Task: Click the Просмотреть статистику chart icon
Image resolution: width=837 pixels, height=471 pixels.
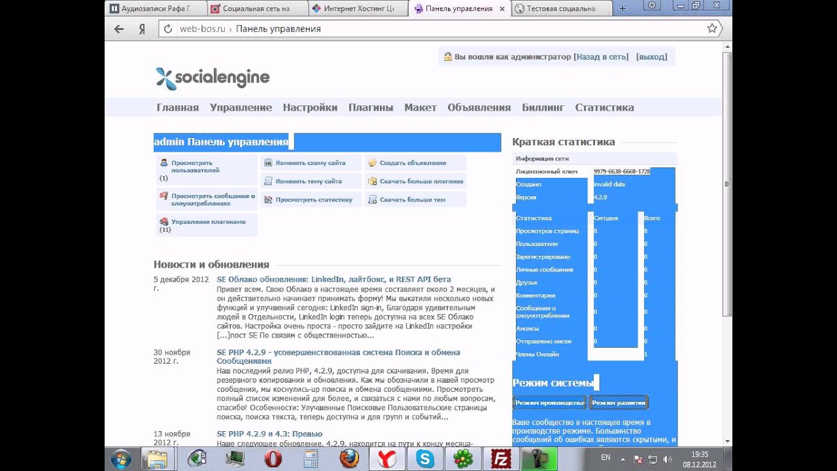Action: (x=268, y=200)
